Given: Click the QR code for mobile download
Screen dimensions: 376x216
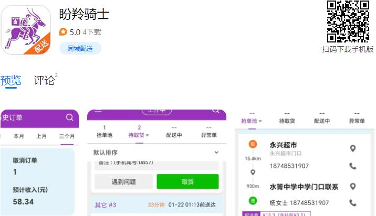Looking at the screenshot, I should tap(348, 21).
